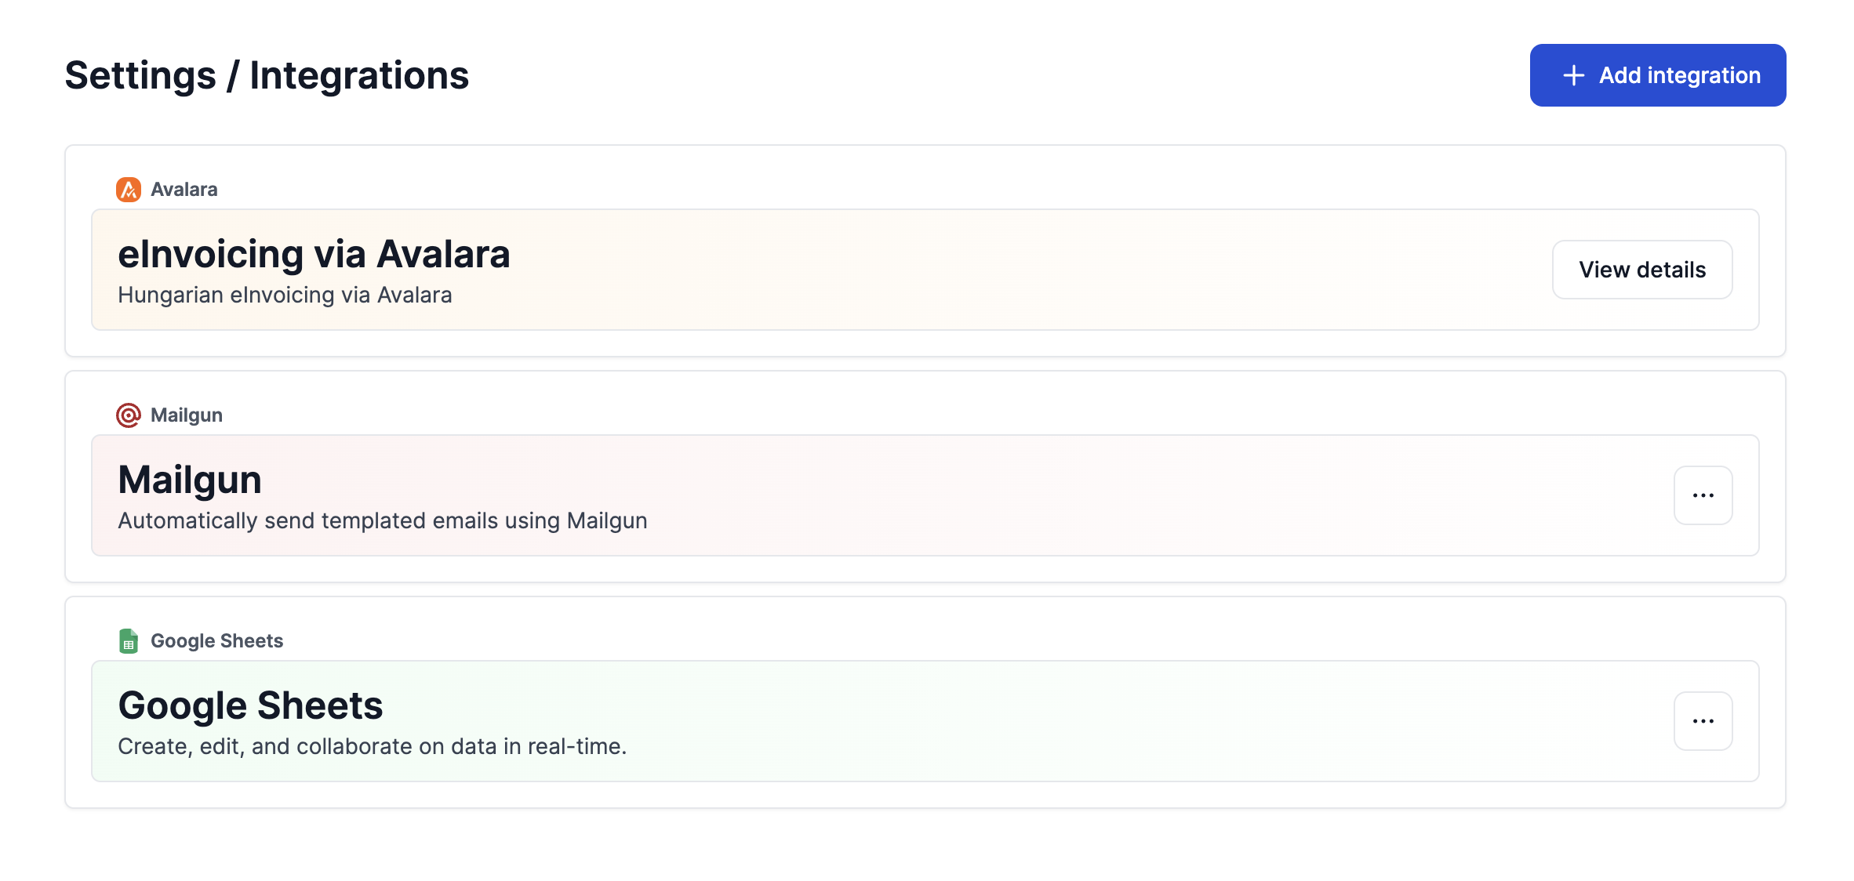Image resolution: width=1854 pixels, height=881 pixels.
Task: Click the Mailgun provider label above card
Action: click(187, 415)
